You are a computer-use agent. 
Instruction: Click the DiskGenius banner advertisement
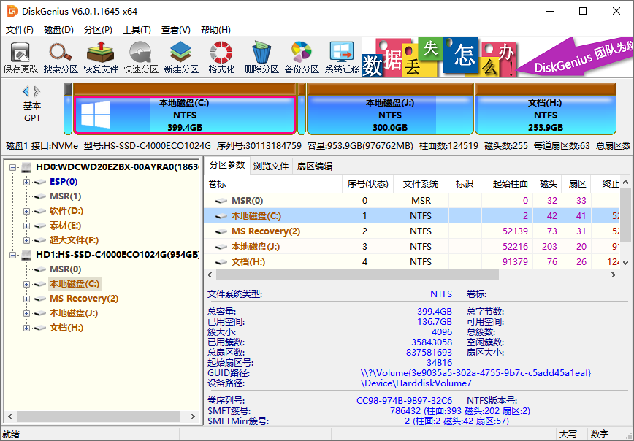pyautogui.click(x=497, y=57)
